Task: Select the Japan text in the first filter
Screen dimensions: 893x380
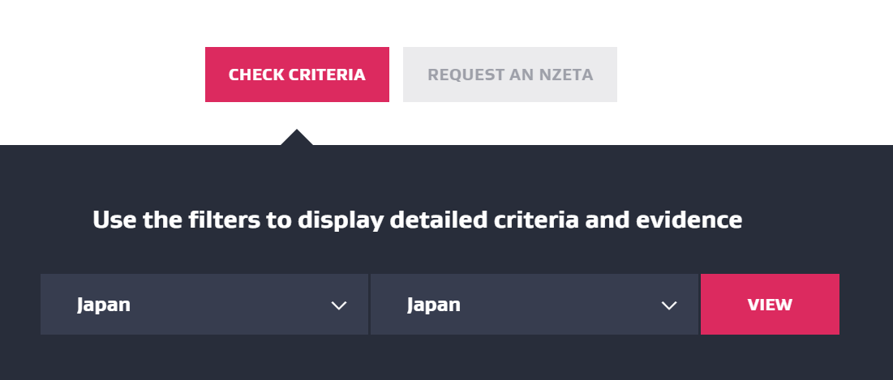Action: point(104,305)
